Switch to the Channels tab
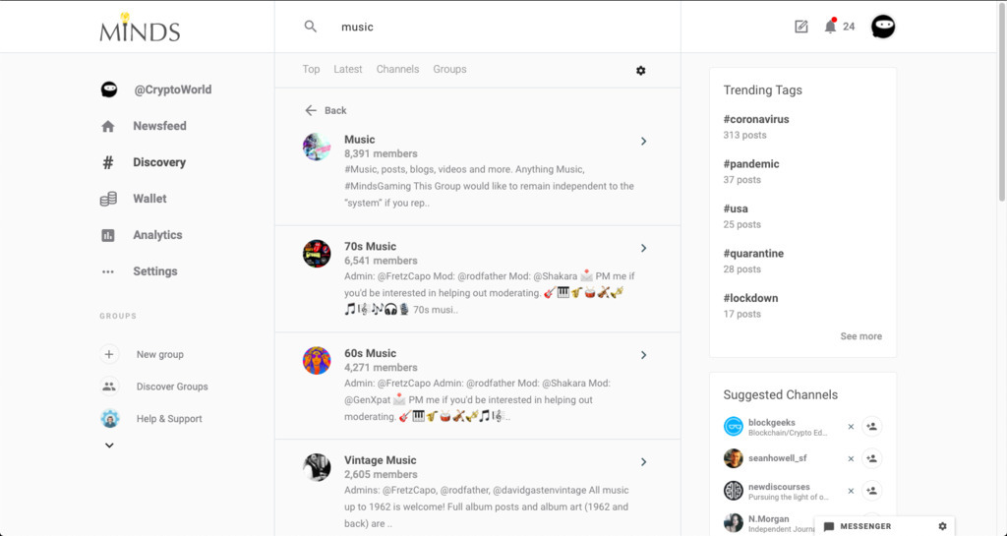The image size is (1007, 536). pos(397,70)
